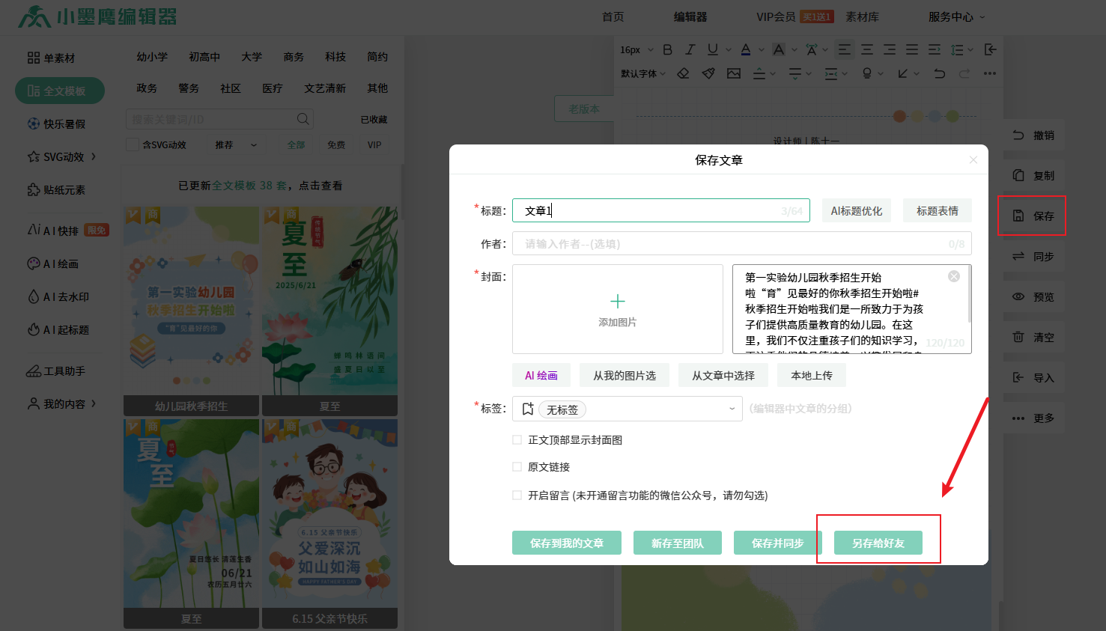1106x631 pixels.
Task: Filter templates by VIP
Action: click(x=374, y=145)
